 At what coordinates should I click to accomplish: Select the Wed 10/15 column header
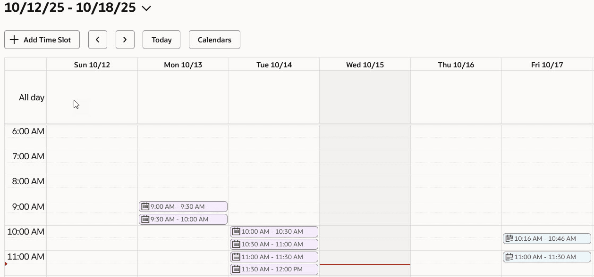[x=365, y=65]
